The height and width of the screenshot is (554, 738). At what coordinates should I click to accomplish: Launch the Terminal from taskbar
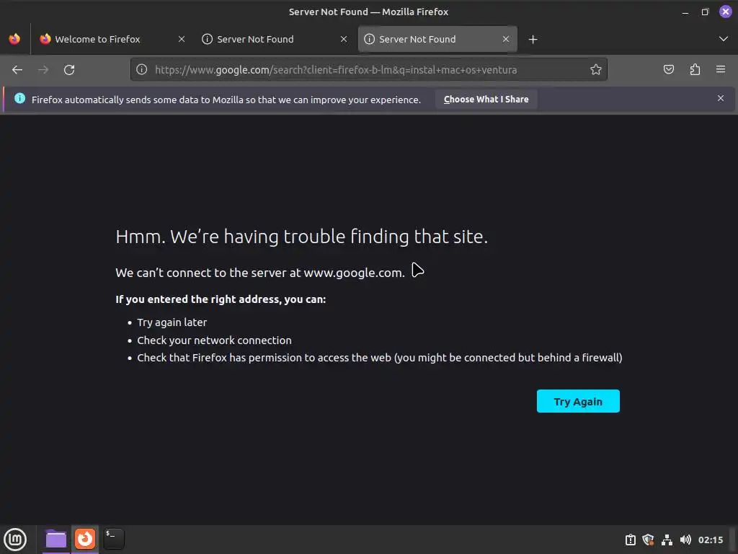click(x=114, y=539)
